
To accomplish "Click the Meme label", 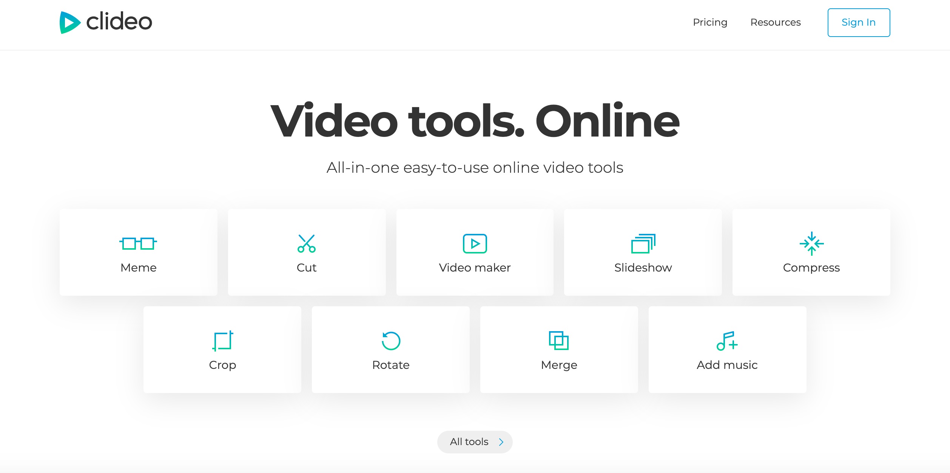I will click(138, 267).
